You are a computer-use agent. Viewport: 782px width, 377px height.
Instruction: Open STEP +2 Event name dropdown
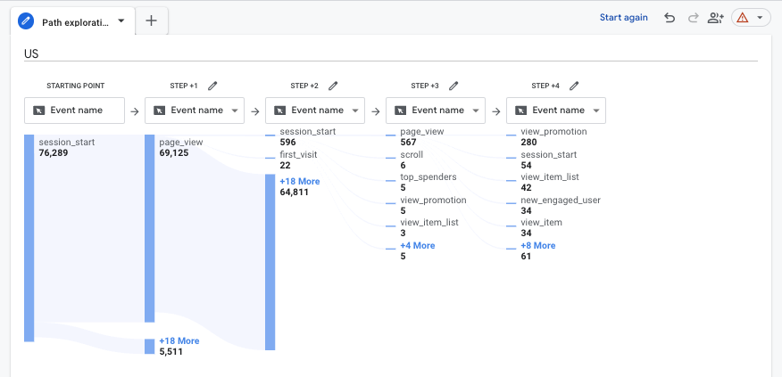coord(315,111)
